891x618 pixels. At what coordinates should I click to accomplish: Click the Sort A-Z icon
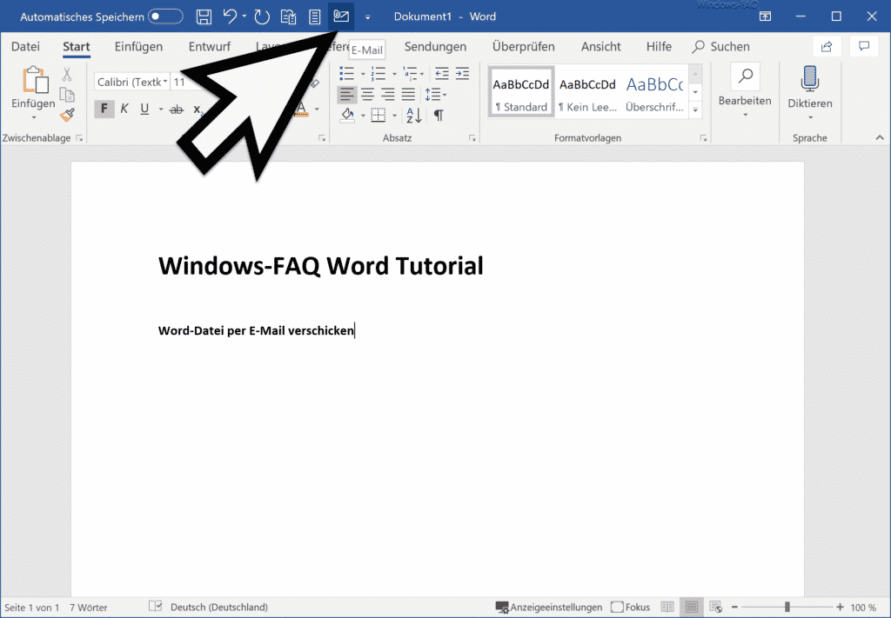(413, 116)
